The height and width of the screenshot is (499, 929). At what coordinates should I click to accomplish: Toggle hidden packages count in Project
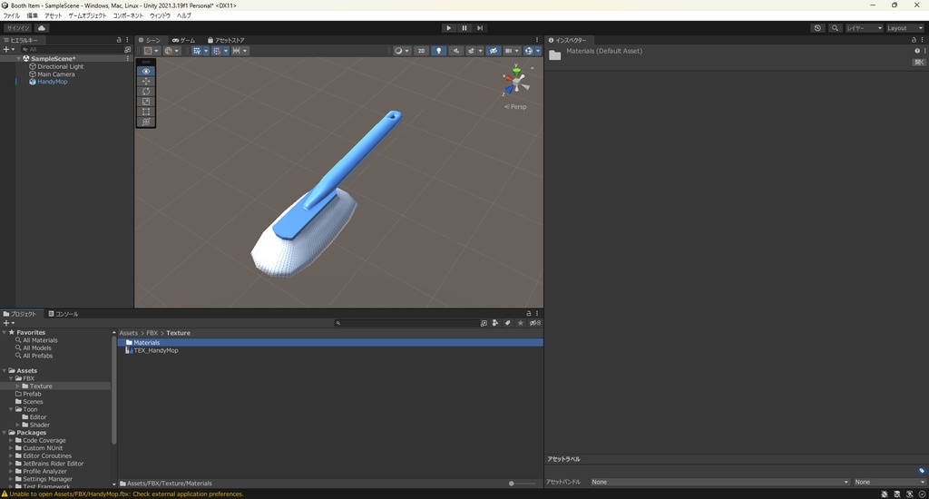(535, 323)
